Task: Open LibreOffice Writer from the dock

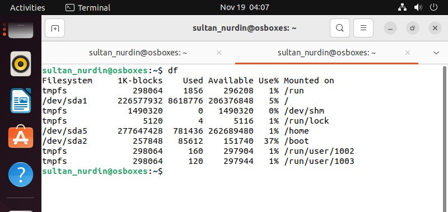Action: [x=21, y=101]
